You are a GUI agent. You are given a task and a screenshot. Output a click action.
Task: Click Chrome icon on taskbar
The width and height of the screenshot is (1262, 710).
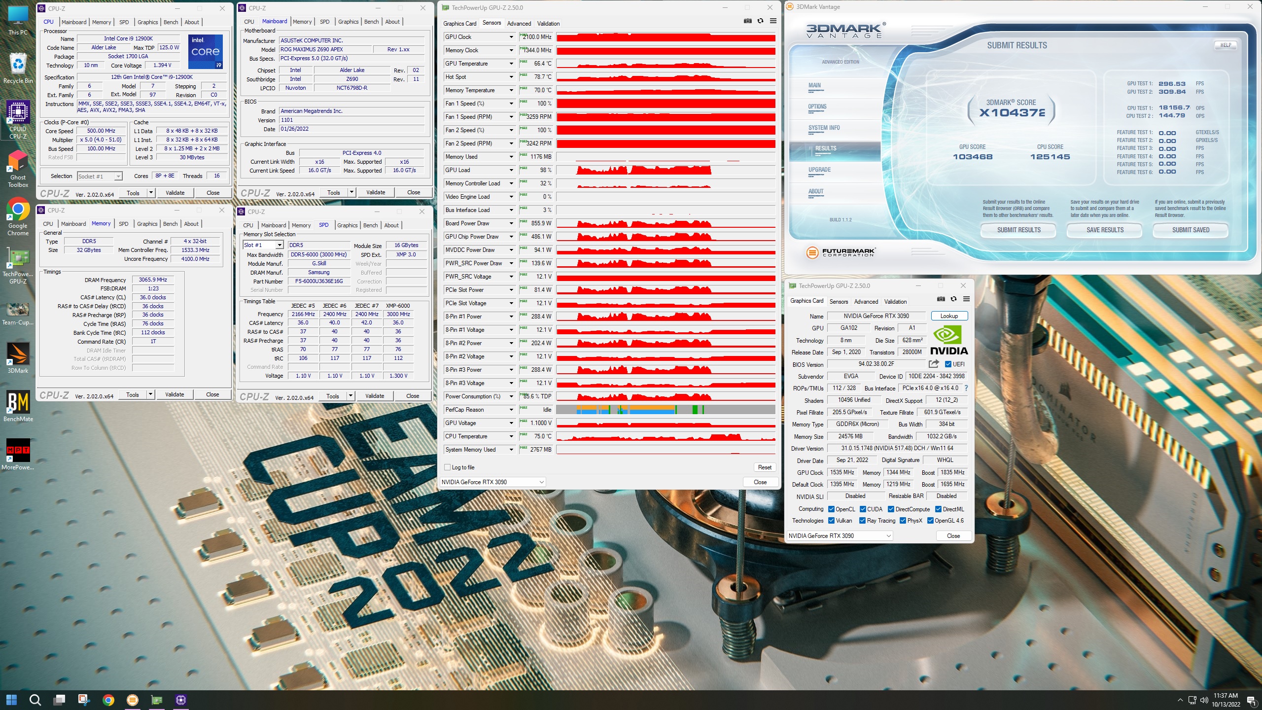(x=108, y=700)
